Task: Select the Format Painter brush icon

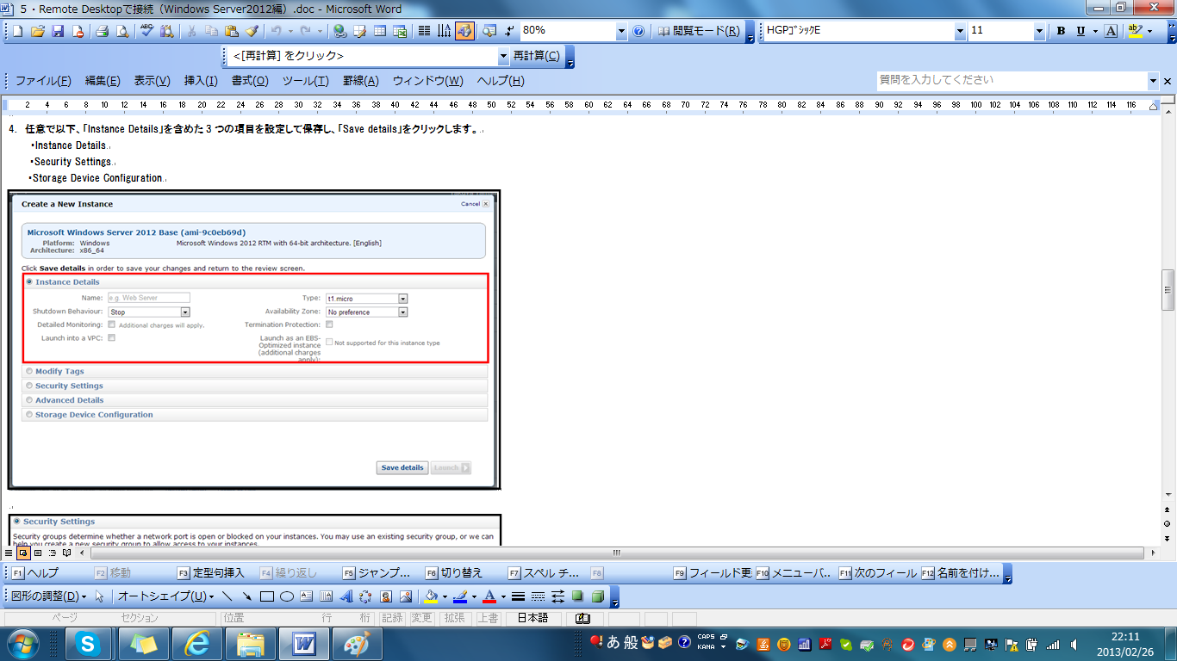Action: pos(252,31)
